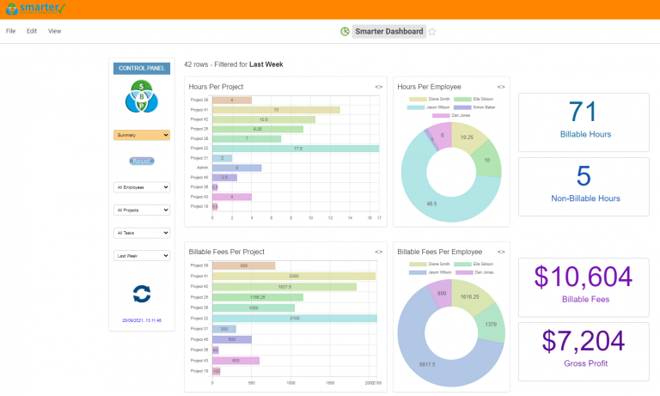The height and width of the screenshot is (396, 660).
Task: Click the dollar circles logo in Control Panel
Action: (x=142, y=97)
